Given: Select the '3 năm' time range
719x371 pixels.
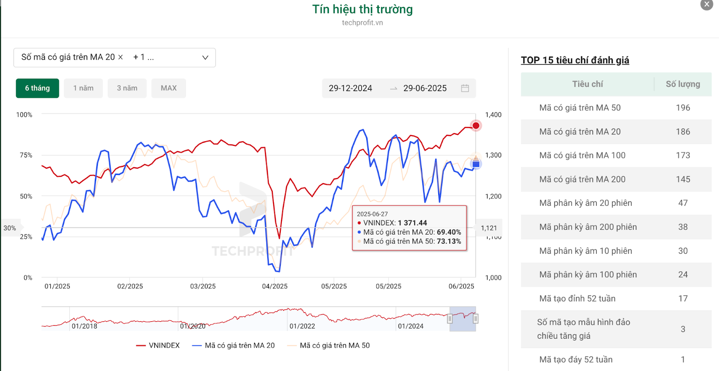Looking at the screenshot, I should point(127,88).
